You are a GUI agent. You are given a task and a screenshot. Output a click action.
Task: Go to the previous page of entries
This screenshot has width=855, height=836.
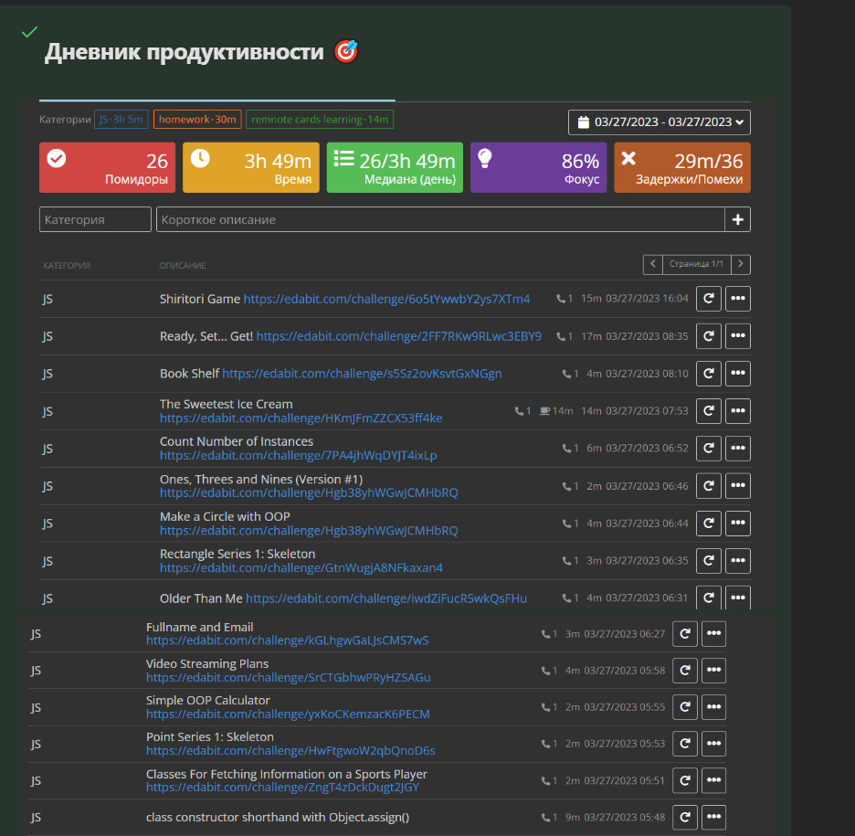(x=652, y=264)
